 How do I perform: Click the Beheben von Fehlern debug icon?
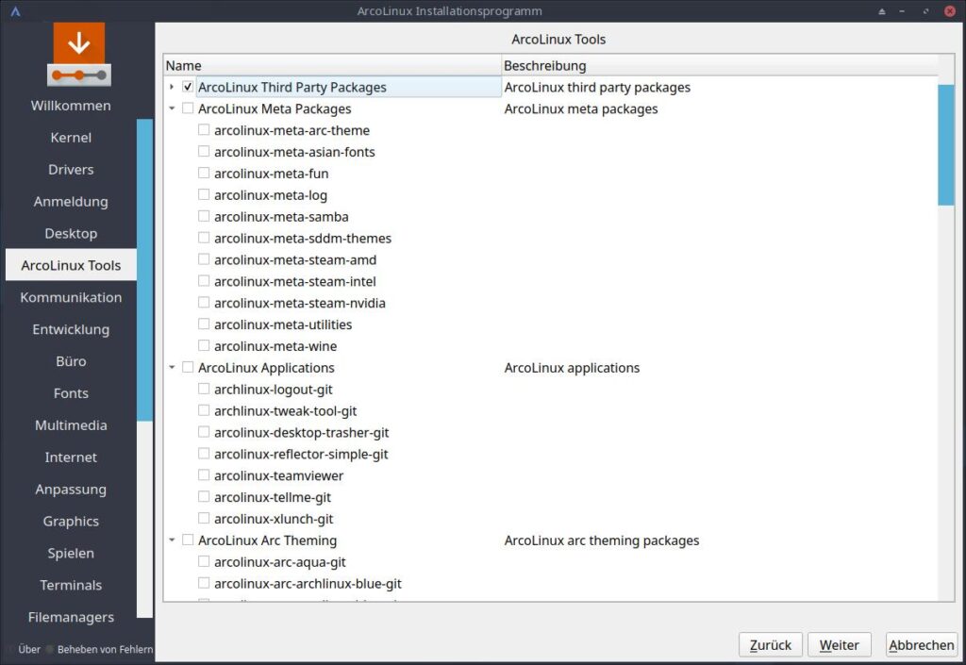[50, 649]
